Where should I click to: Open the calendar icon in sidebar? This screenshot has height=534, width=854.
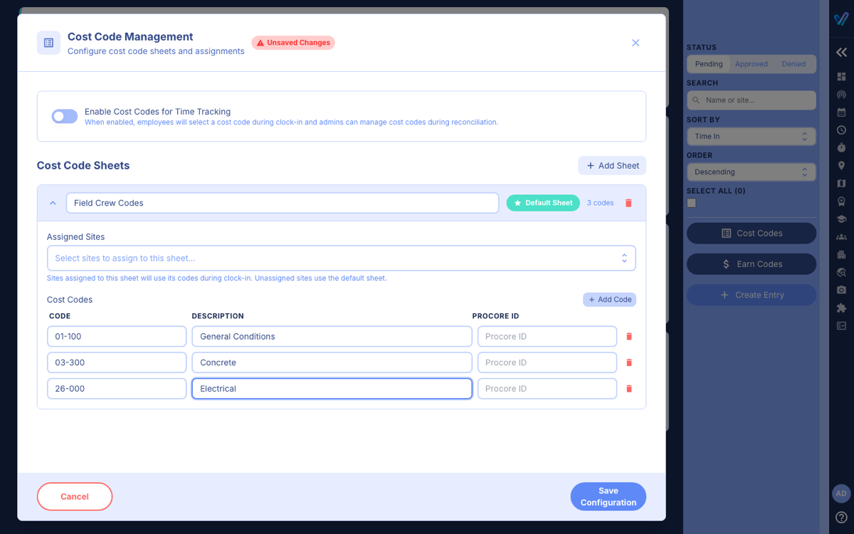(x=841, y=112)
